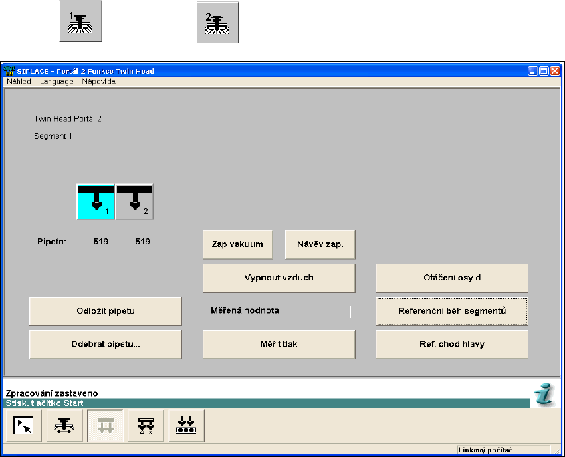
Task: Open the Nápověda menu
Action: pos(99,82)
